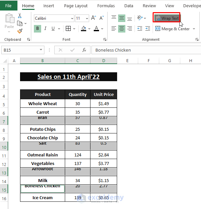Click the Merge & Center button
Image resolution: width=201 pixels, height=209 pixels.
tap(172, 29)
